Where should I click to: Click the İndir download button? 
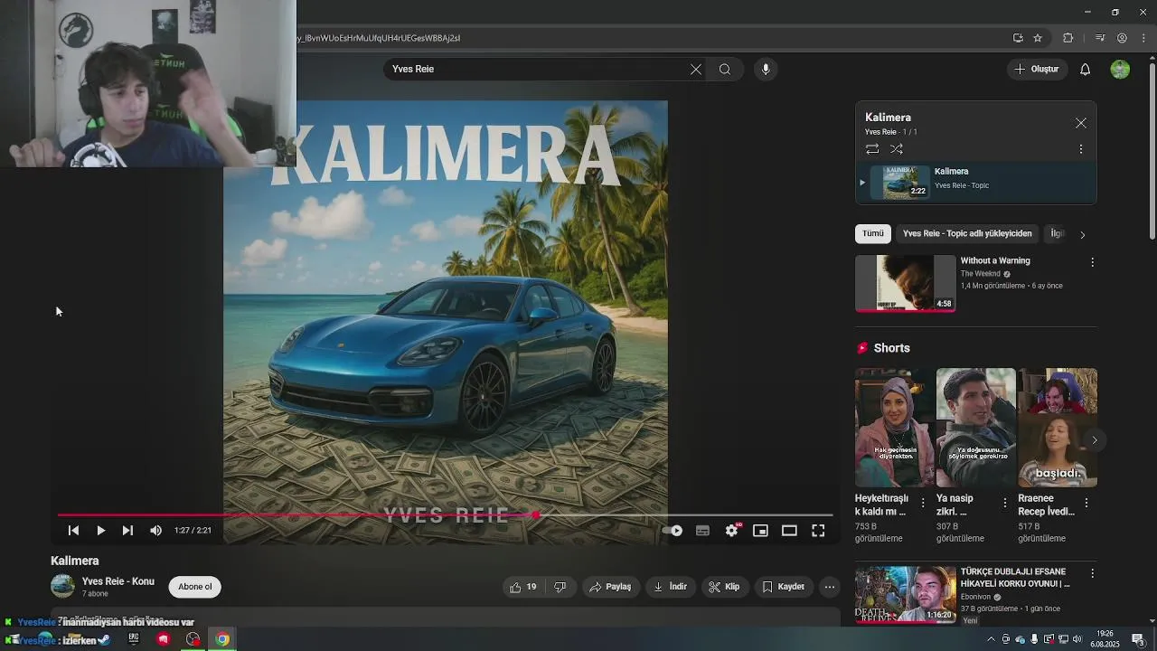(670, 587)
